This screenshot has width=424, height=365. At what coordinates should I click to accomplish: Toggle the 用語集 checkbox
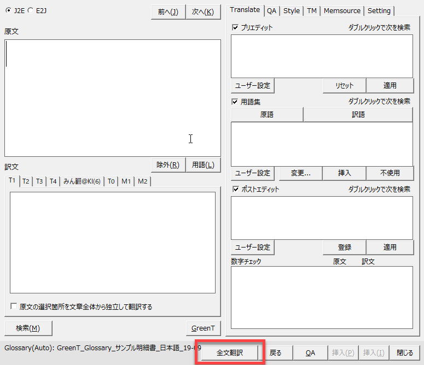(235, 102)
